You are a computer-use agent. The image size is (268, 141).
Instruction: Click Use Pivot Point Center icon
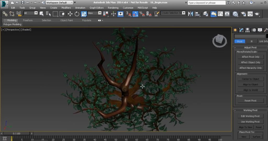[x=106, y=14]
